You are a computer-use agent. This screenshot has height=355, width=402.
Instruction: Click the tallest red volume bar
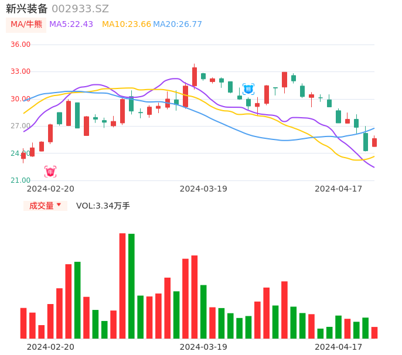click(x=122, y=285)
